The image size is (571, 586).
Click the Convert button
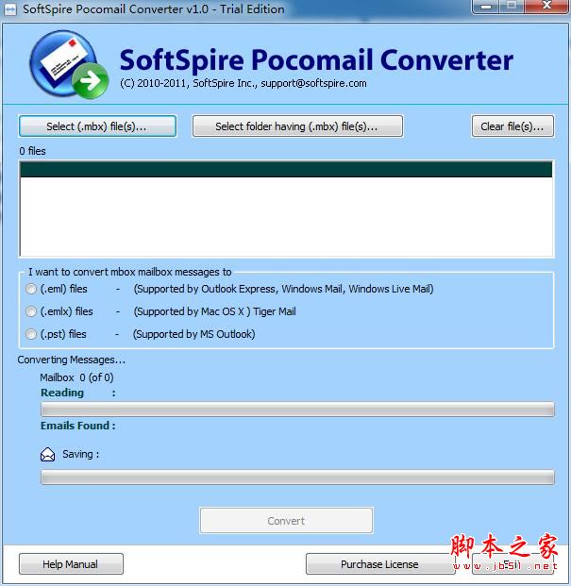coord(286,520)
